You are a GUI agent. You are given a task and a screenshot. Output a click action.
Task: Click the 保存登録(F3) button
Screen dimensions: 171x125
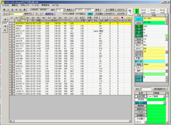coord(160,89)
